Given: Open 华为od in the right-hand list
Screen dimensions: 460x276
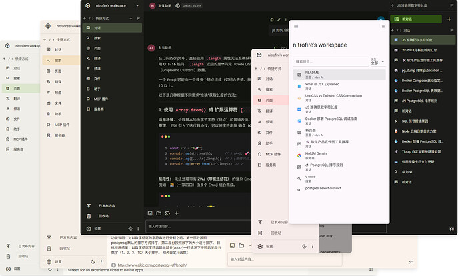Looking at the screenshot, I should click(x=423, y=172).
